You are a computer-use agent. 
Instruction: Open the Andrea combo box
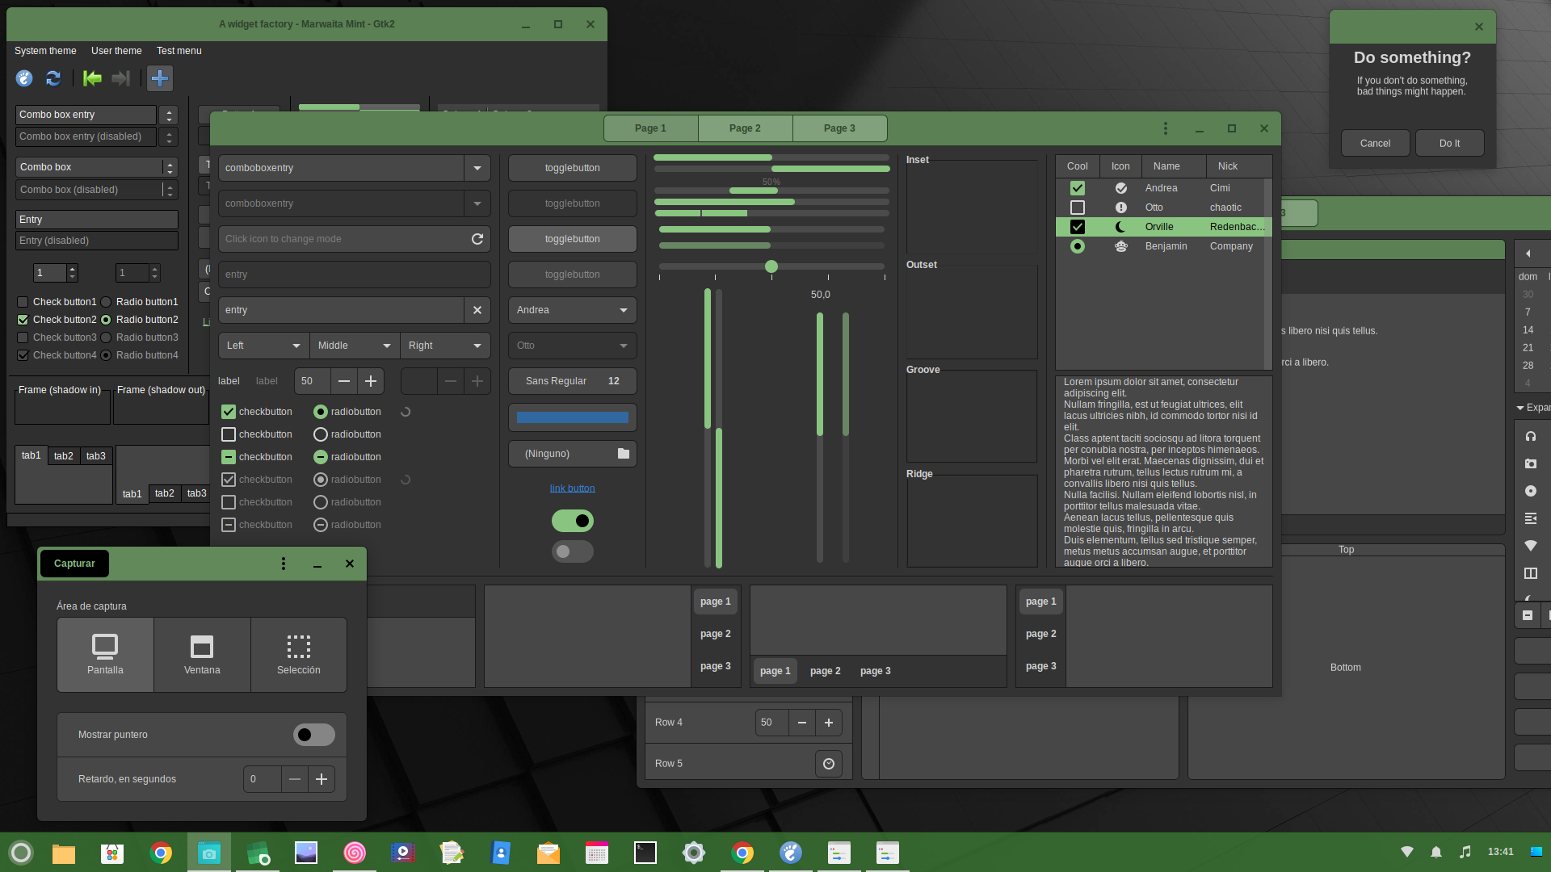click(572, 310)
